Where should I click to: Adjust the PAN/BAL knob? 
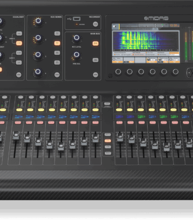76,55
